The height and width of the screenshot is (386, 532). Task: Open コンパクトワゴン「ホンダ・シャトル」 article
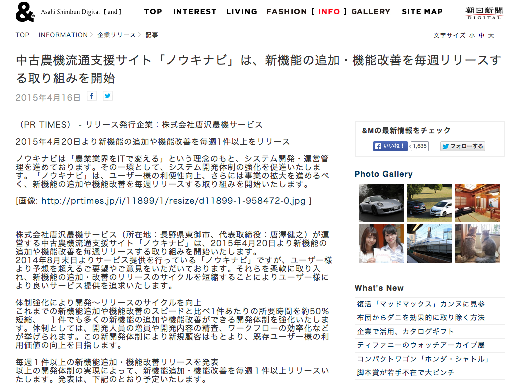click(x=423, y=359)
